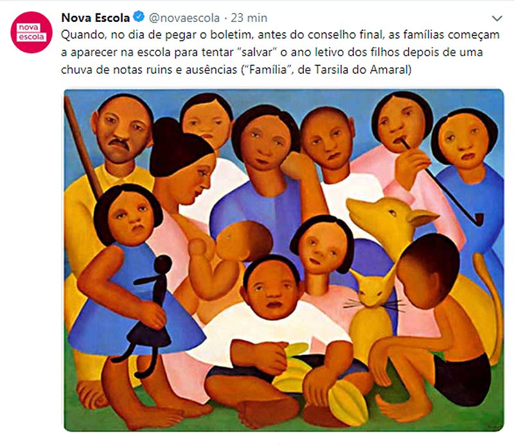Click the word "escola" inside the pink logo
The width and height of the screenshot is (514, 445).
(31, 37)
